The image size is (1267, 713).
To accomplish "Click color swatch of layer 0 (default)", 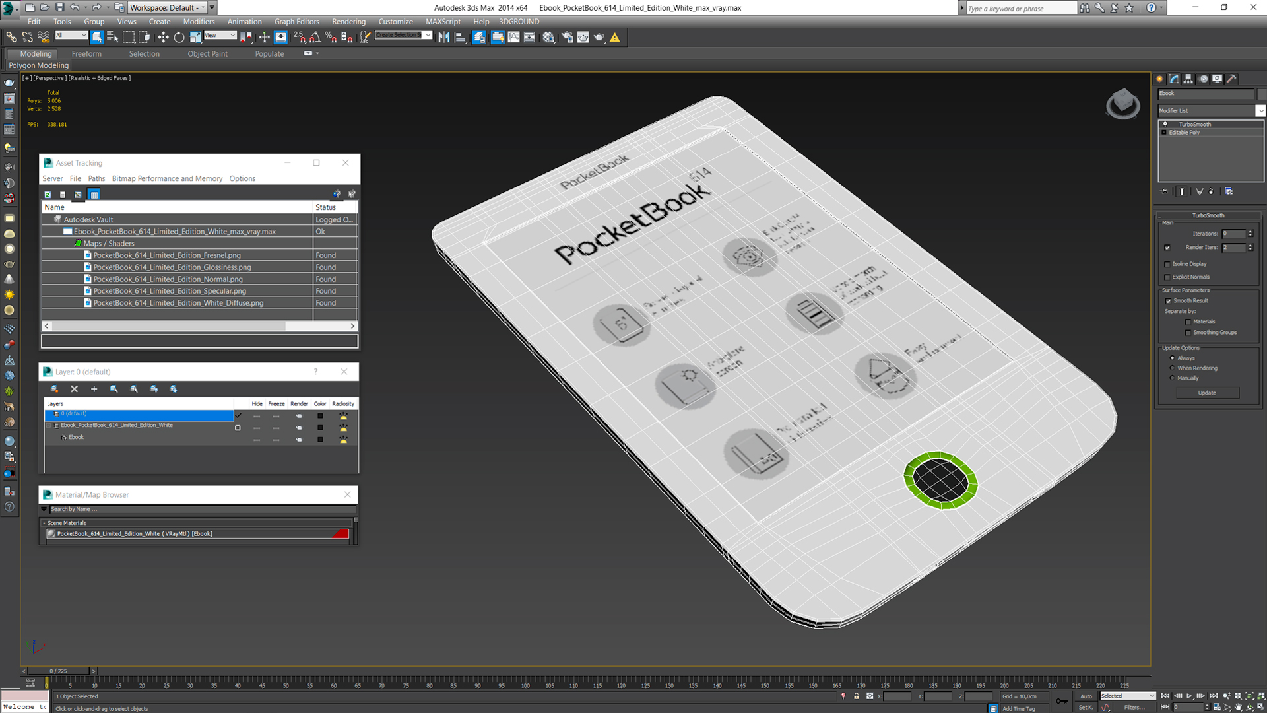I will coord(320,416).
